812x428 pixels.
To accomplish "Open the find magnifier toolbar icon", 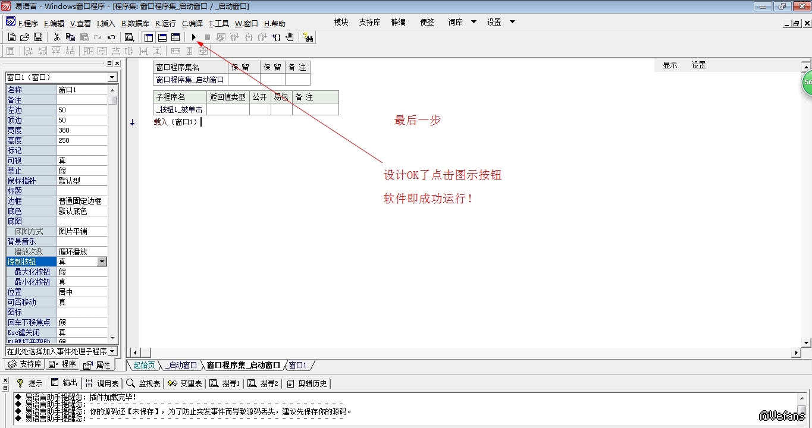I will click(x=129, y=37).
